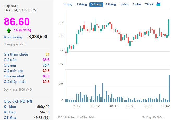Click the '3. 02' date axis label

pos(148,106)
